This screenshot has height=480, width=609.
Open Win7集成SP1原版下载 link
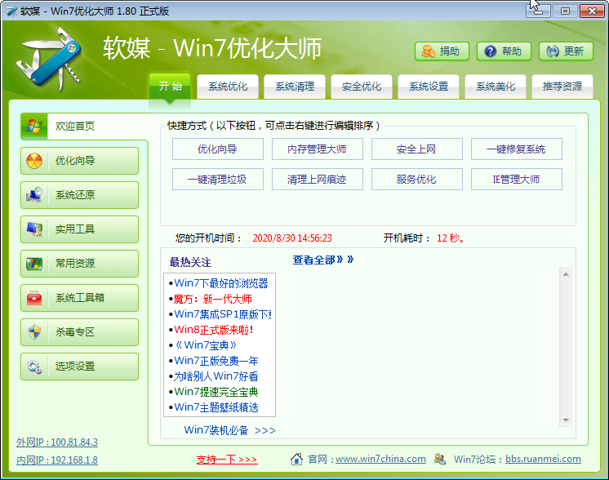click(223, 314)
